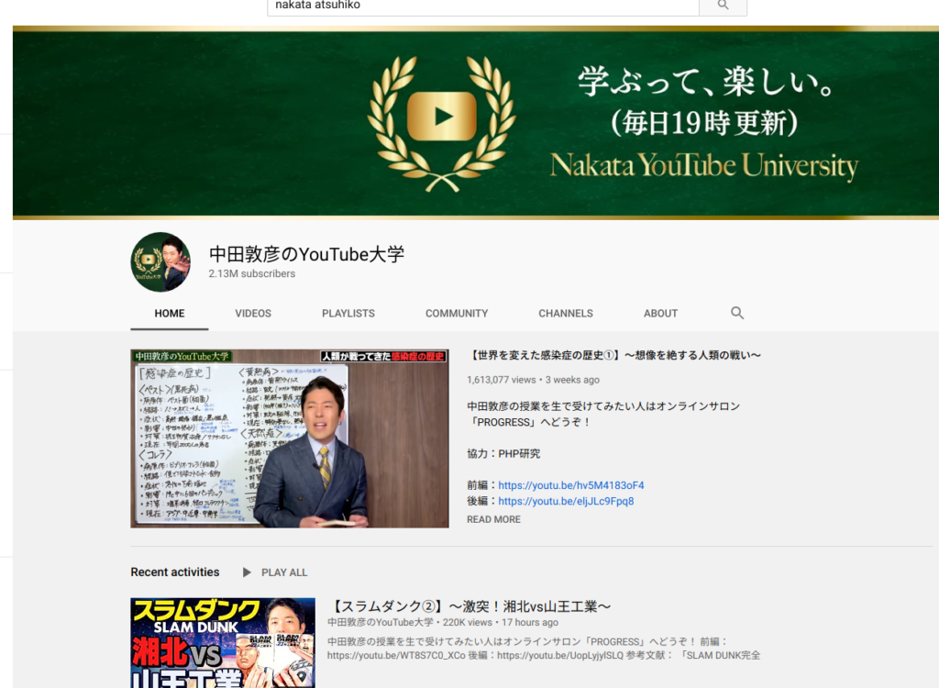The width and height of the screenshot is (939, 688).
Task: Click the 1,613,077 views text
Action: (x=502, y=380)
